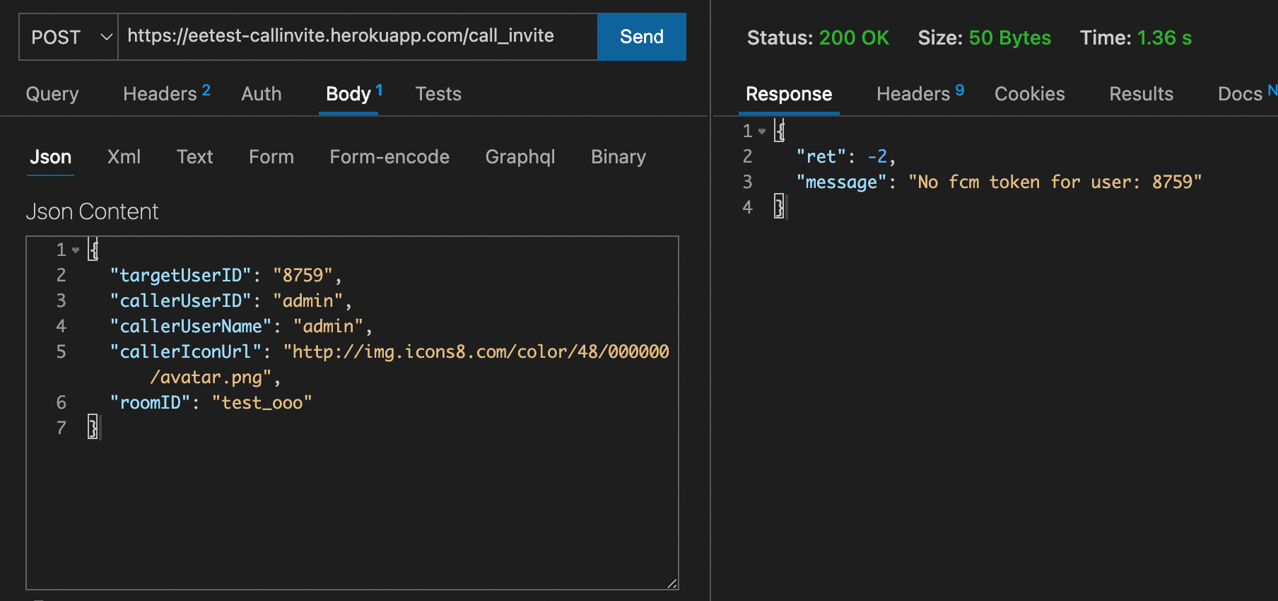Select the Form body type
The width and height of the screenshot is (1278, 601).
point(271,157)
